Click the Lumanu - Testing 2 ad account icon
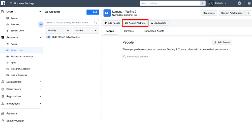Viewport: 252px width, 123px height. (x=107, y=13)
